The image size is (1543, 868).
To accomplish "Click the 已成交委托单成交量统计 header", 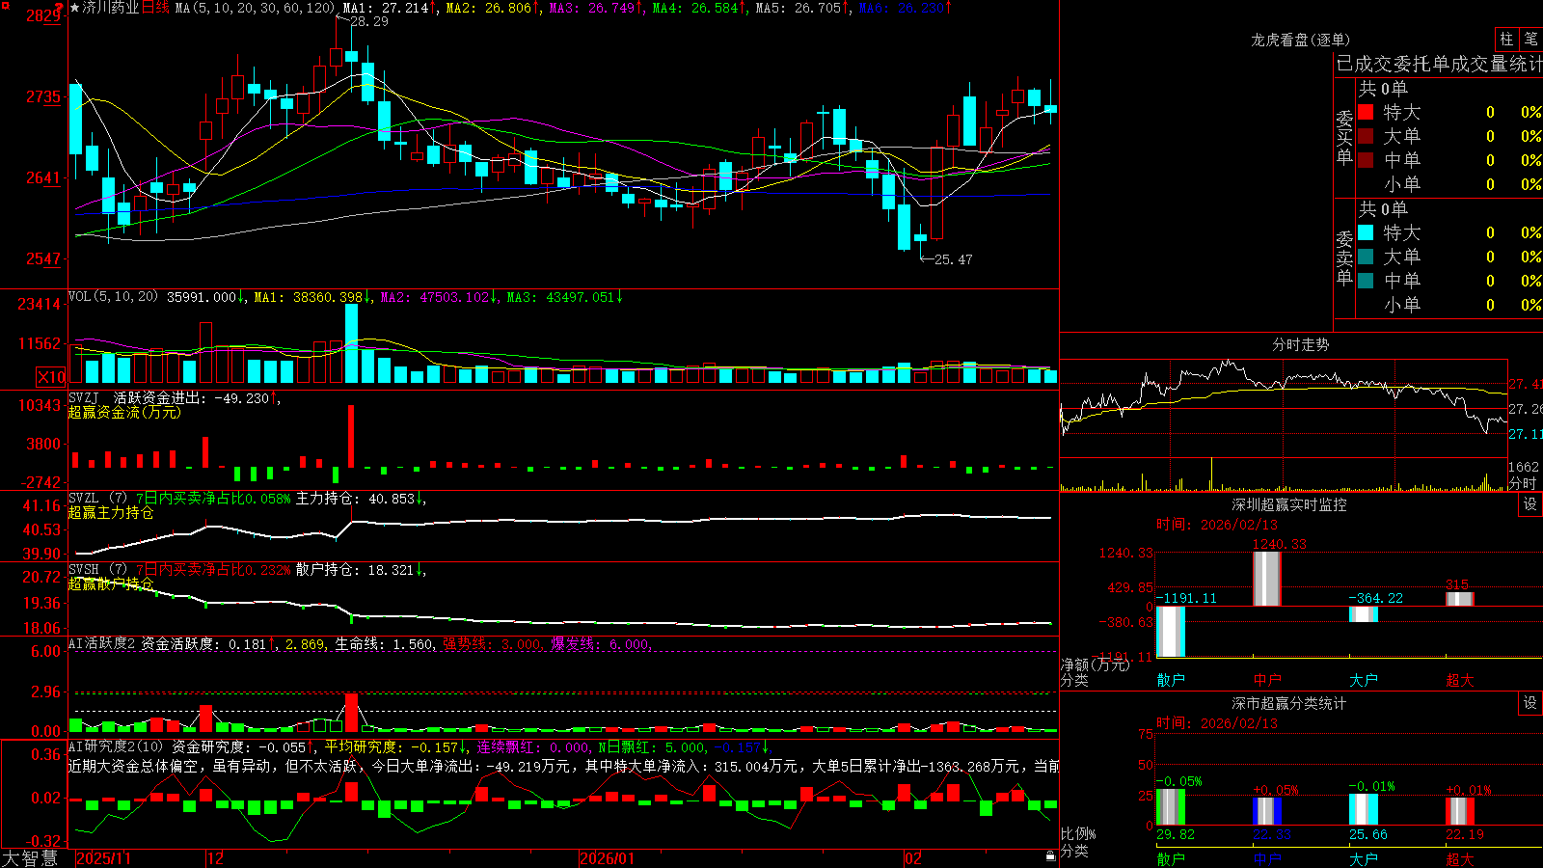I will 1439,64.
